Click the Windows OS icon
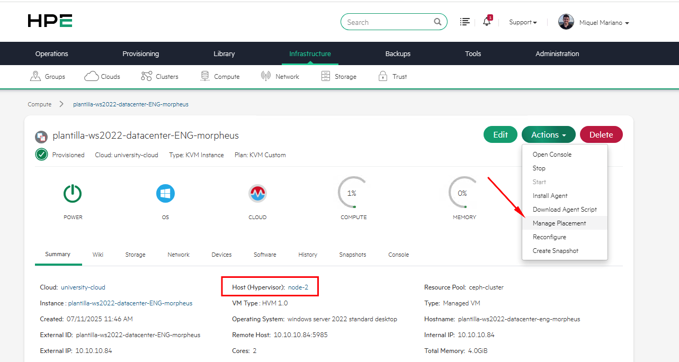Image resolution: width=679 pixels, height=362 pixels. click(x=165, y=194)
